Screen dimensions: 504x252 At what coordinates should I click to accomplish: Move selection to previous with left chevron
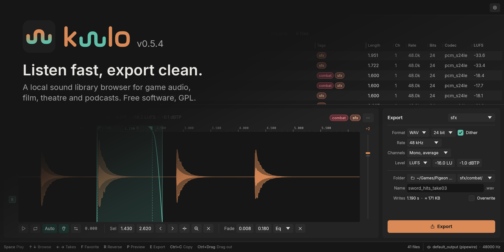tap(161, 229)
